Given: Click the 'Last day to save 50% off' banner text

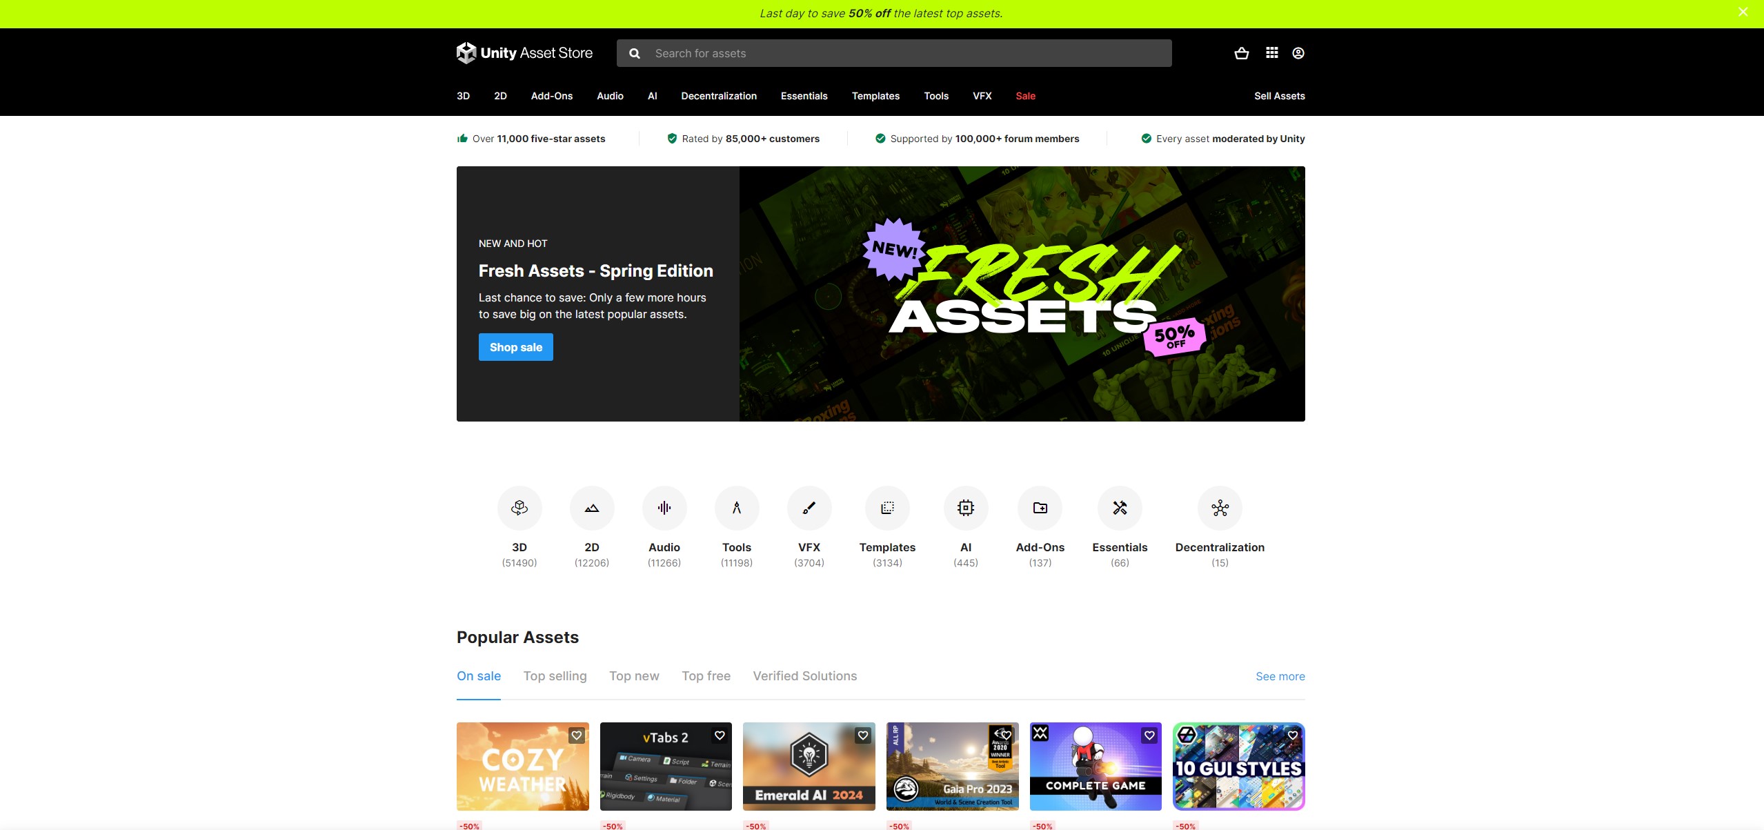Looking at the screenshot, I should pyautogui.click(x=881, y=13).
